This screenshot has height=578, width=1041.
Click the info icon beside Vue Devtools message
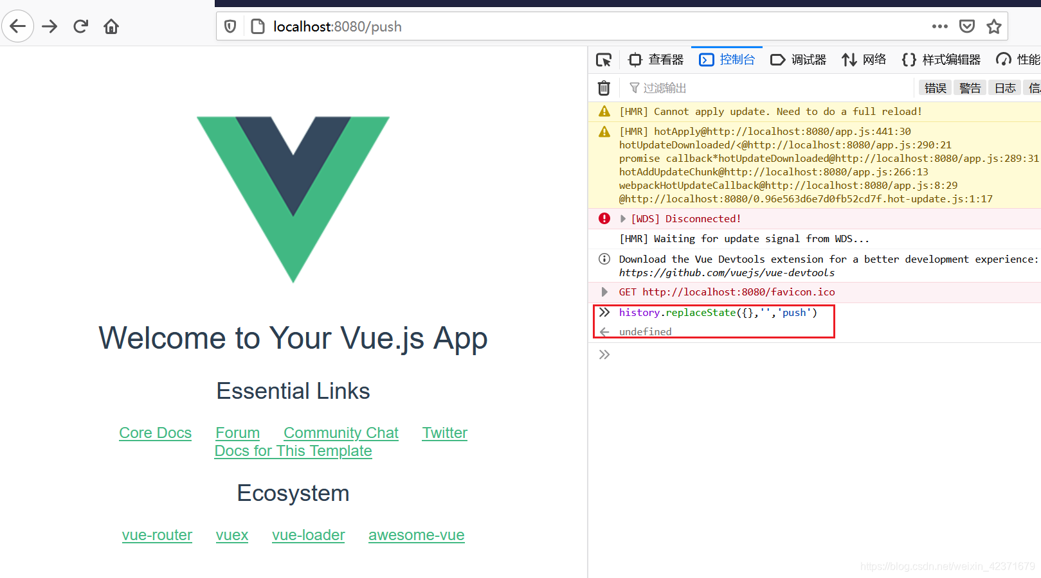pos(604,259)
